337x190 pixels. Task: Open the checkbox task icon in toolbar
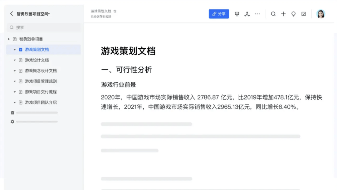(304, 14)
